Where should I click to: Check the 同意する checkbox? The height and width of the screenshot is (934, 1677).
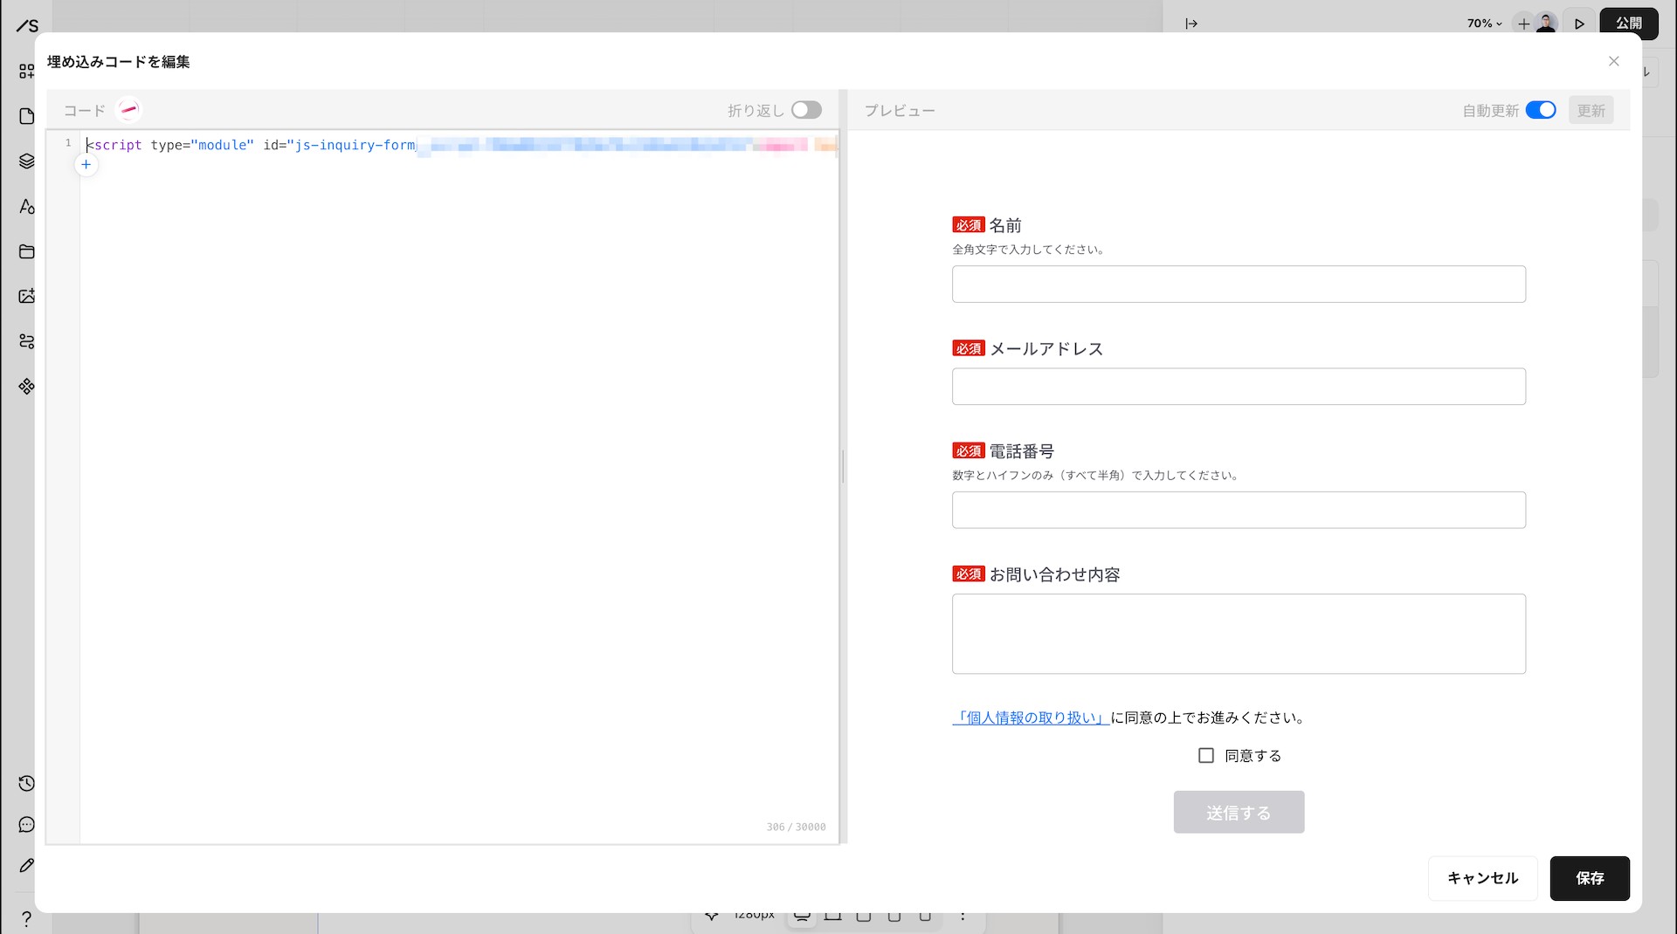tap(1206, 756)
